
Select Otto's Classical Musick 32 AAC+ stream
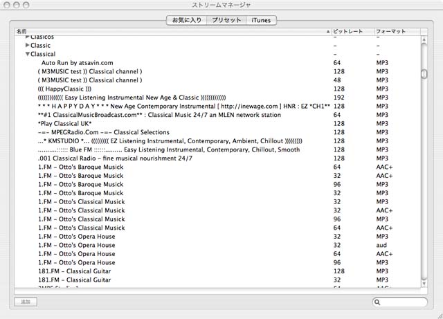pyautogui.click(x=217, y=210)
